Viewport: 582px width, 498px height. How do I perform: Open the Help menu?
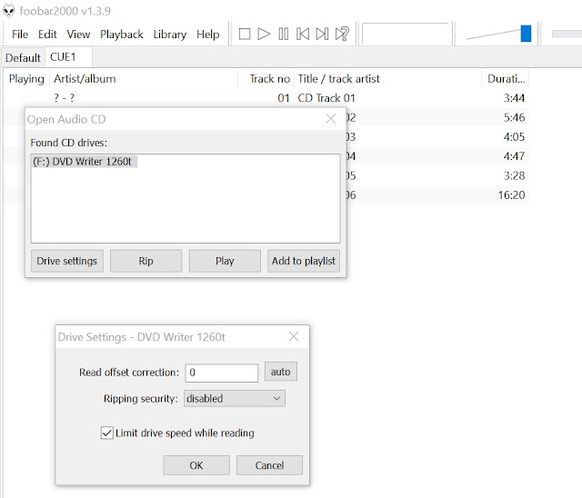point(208,35)
